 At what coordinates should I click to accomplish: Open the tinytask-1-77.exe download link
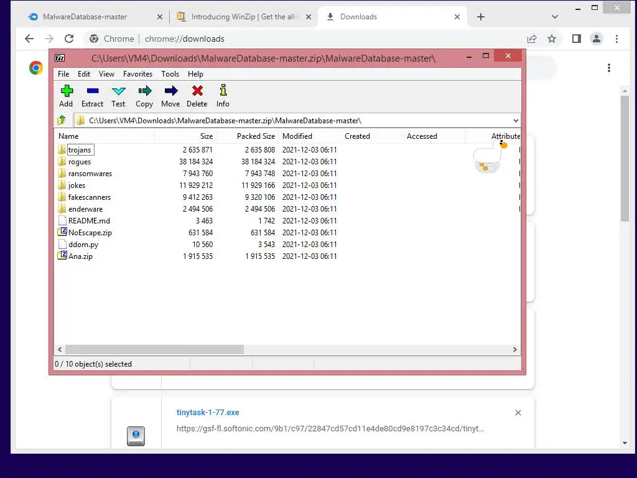point(208,412)
